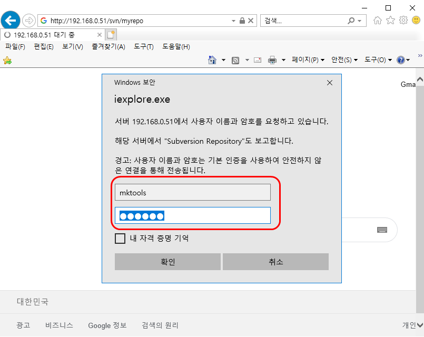The width and height of the screenshot is (424, 337).
Task: Open the 도구(O) dropdown
Action: 378,60
